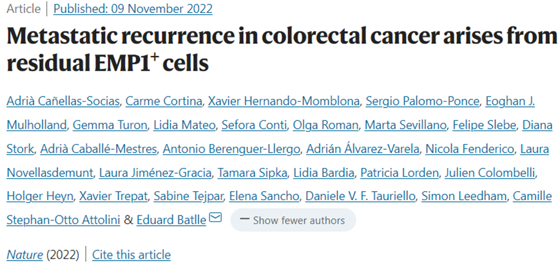560x267 pixels.
Task: Open author Daniele V. F. Tauriello
Action: click(361, 196)
